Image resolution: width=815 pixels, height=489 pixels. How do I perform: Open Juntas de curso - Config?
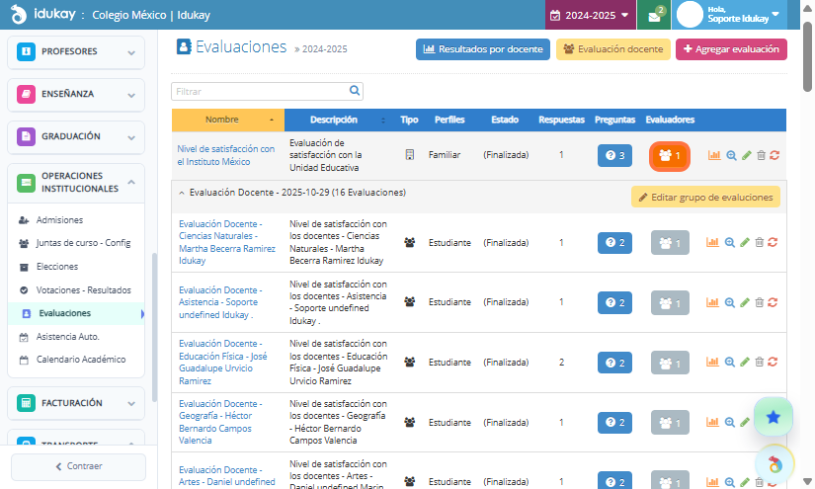coord(83,243)
